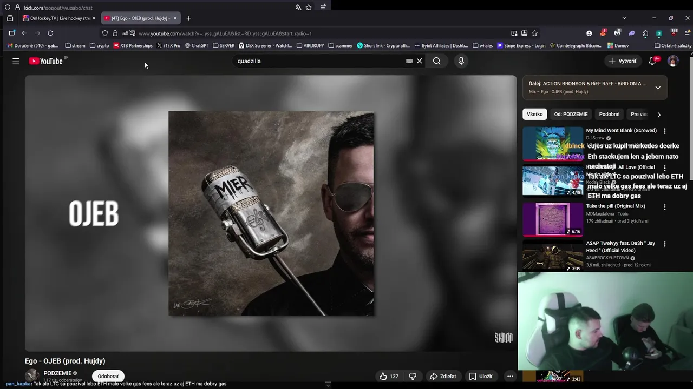This screenshot has height=389, width=693.
Task: Open My Mind Went Blank (Screwed) title
Action: click(621, 130)
